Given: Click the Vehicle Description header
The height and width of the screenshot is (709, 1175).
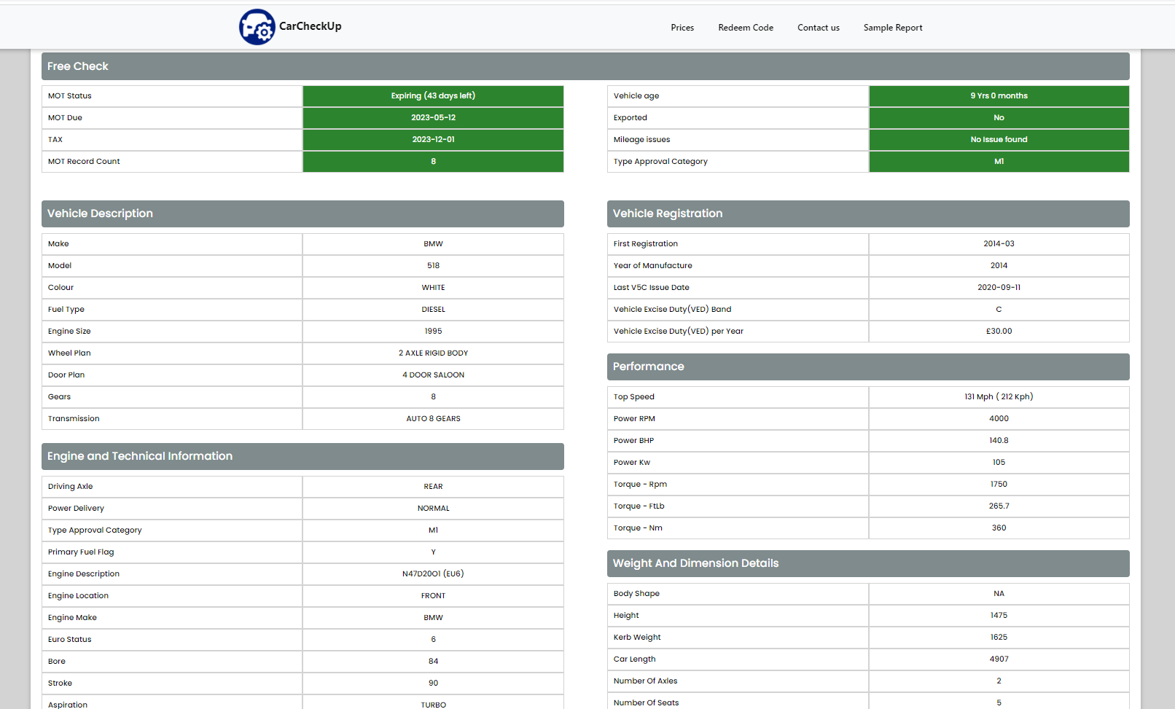Looking at the screenshot, I should (x=302, y=214).
